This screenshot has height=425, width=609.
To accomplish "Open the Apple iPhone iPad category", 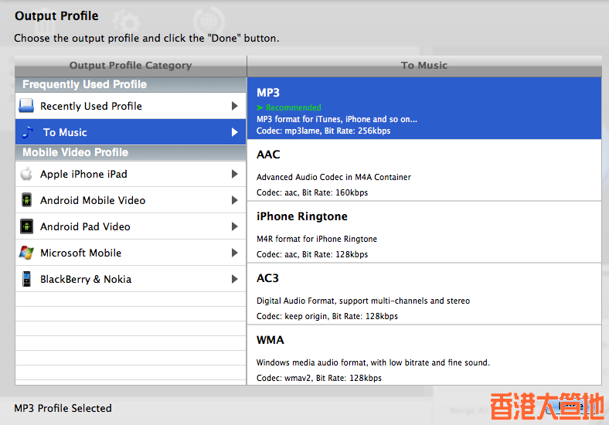I will [131, 174].
